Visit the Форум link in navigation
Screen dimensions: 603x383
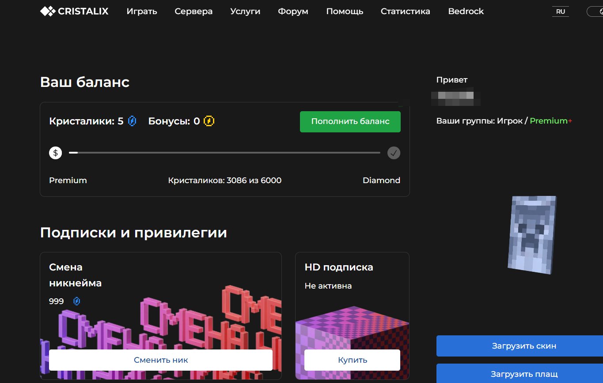pyautogui.click(x=293, y=11)
